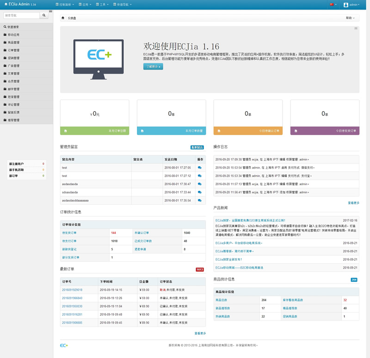Click document icon on green 本月订单总额 card
Screen dimensions: 370x358
point(65,131)
